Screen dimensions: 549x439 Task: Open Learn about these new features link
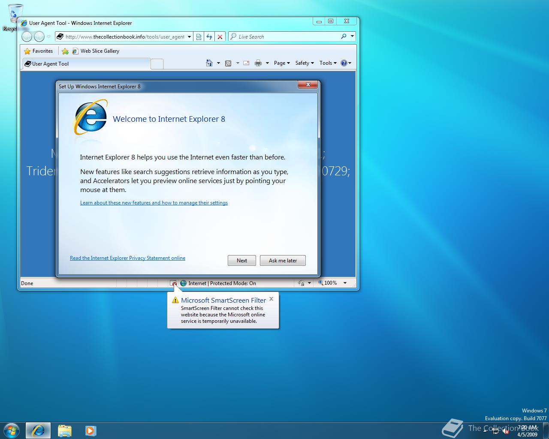pyautogui.click(x=154, y=203)
